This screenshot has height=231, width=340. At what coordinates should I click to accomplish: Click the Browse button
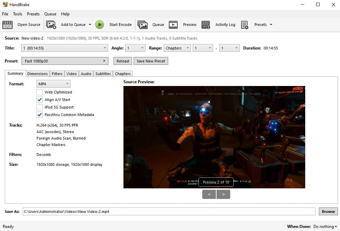(328, 212)
